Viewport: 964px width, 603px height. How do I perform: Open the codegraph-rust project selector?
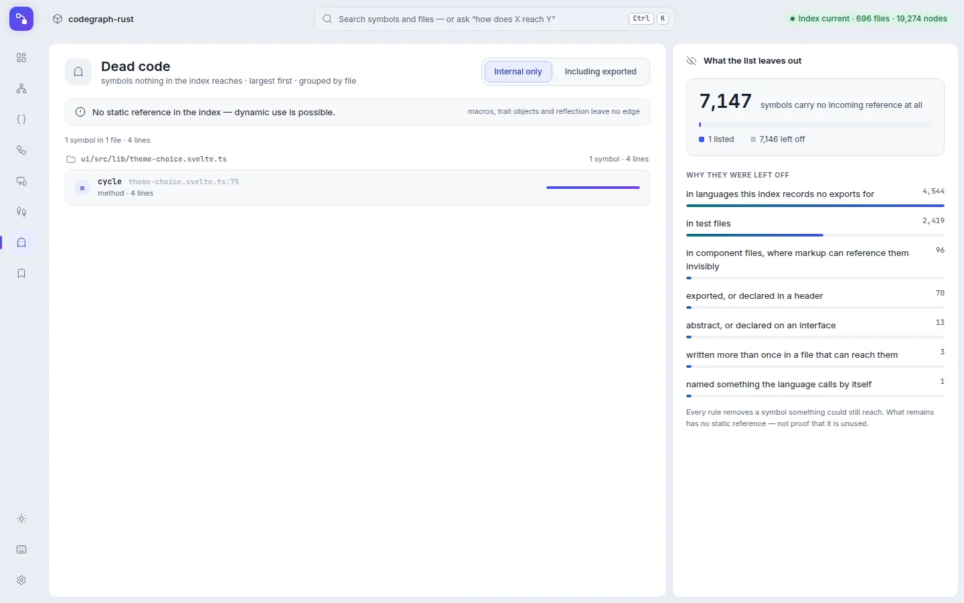pos(94,19)
